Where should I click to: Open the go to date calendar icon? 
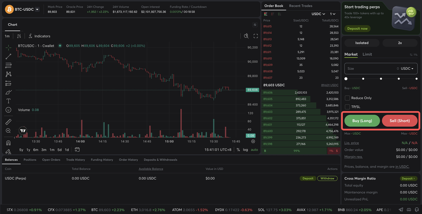pos(77,150)
